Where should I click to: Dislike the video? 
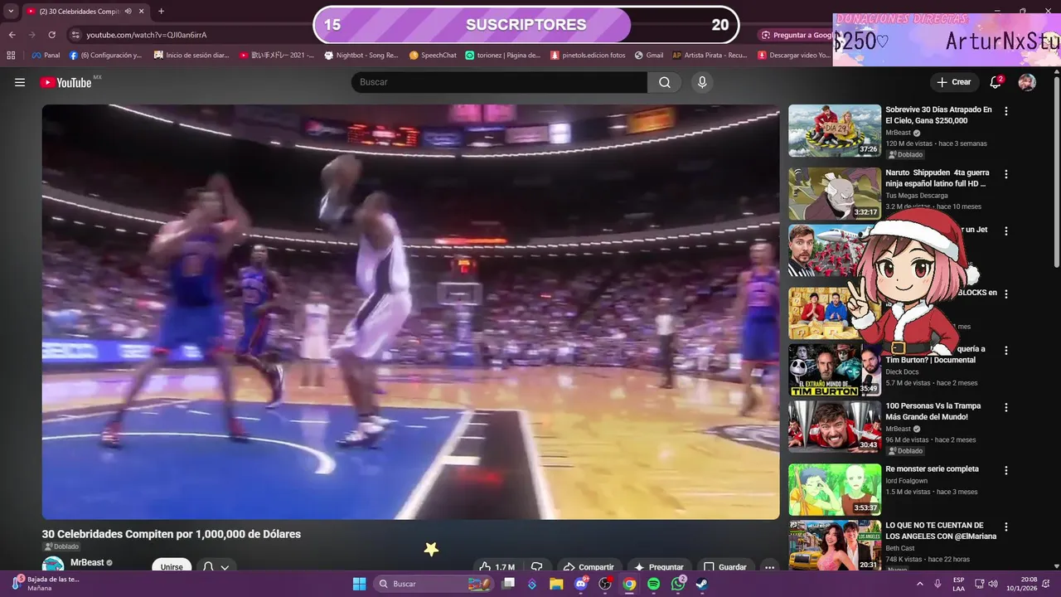point(537,565)
